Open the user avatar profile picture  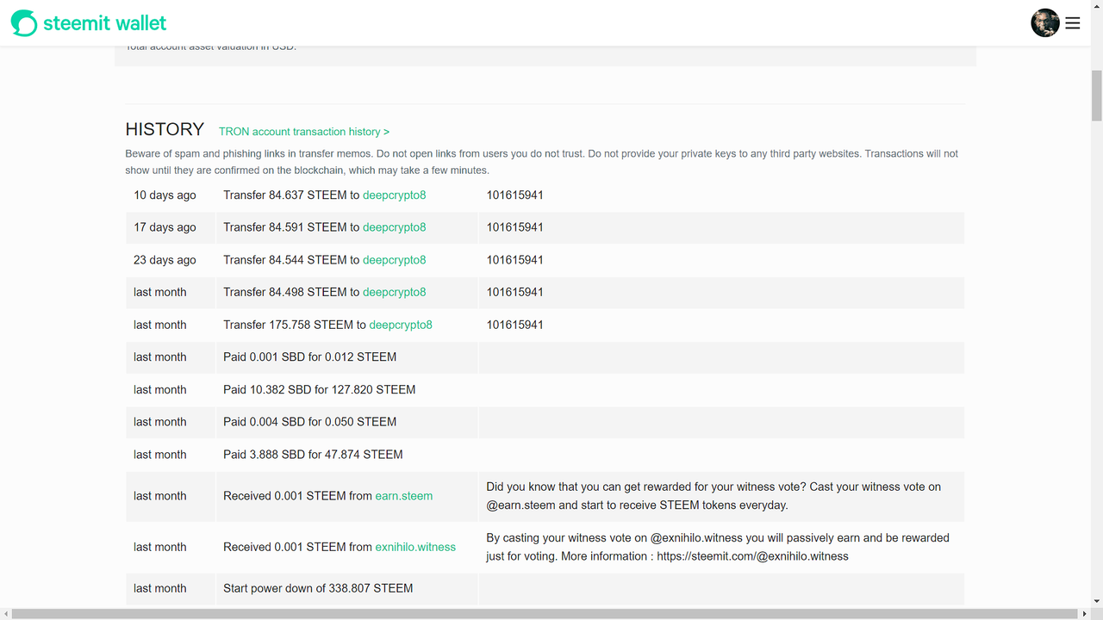1045,23
